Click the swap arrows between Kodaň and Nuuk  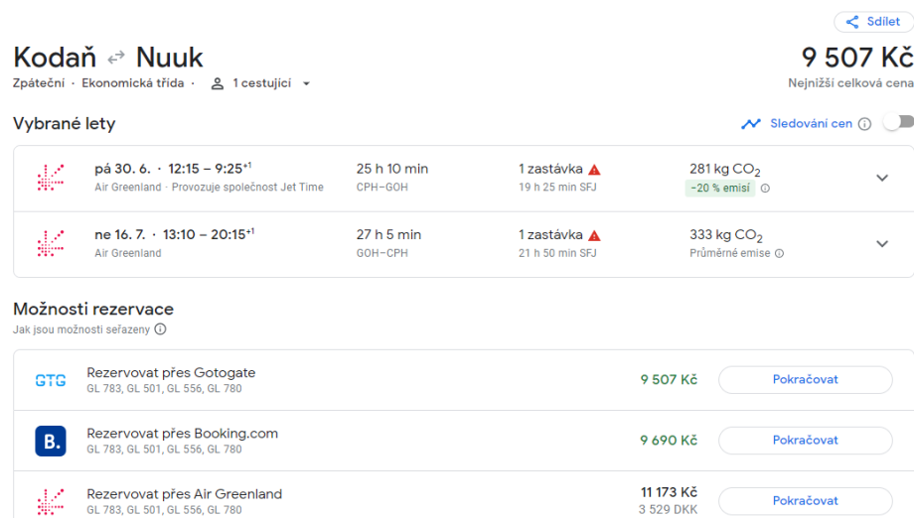[116, 58]
